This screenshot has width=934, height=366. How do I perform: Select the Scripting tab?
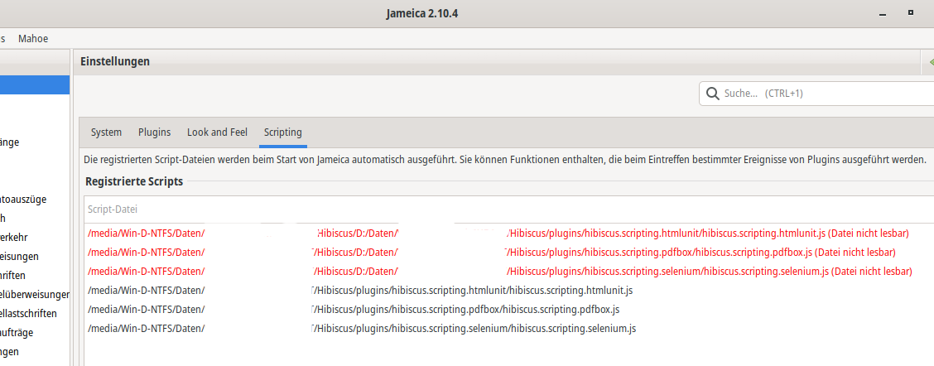coord(283,132)
